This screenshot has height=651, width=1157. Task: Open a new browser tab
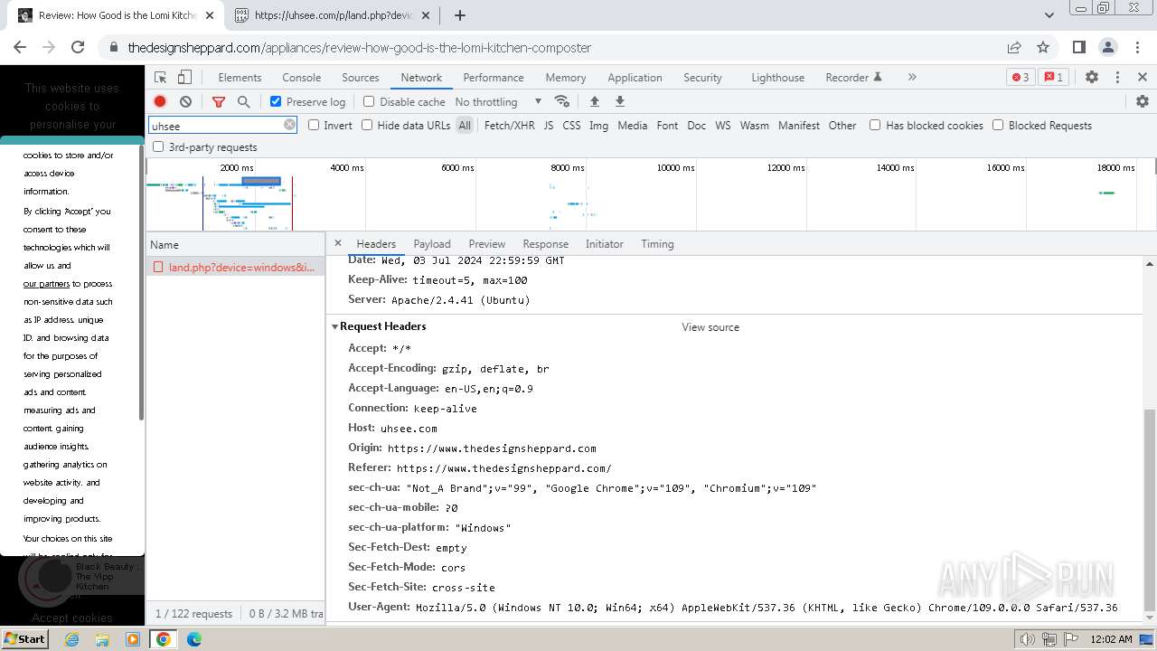click(x=460, y=15)
